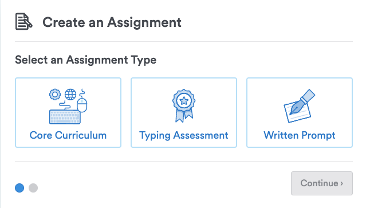Select the Core Curriculum assignment type
Screen dimensions: 366x208
(68, 112)
